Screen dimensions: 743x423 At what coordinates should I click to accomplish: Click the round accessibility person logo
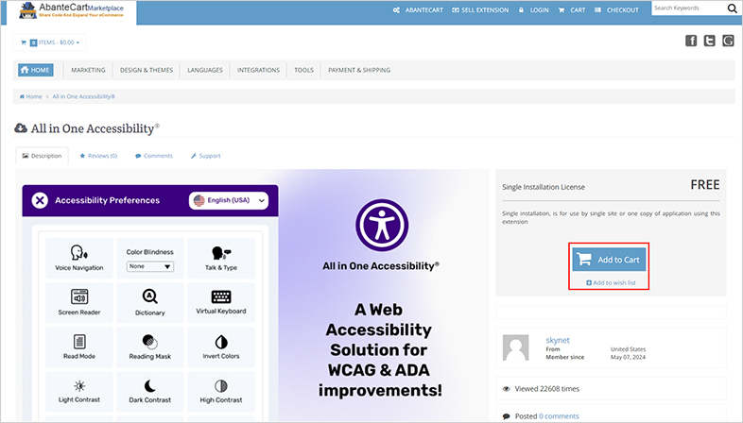pos(382,226)
